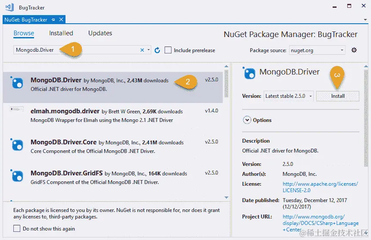This screenshot has height=240, width=371.
Task: Click MongoDB.Driver.Core package icon
Action: tap(17, 144)
